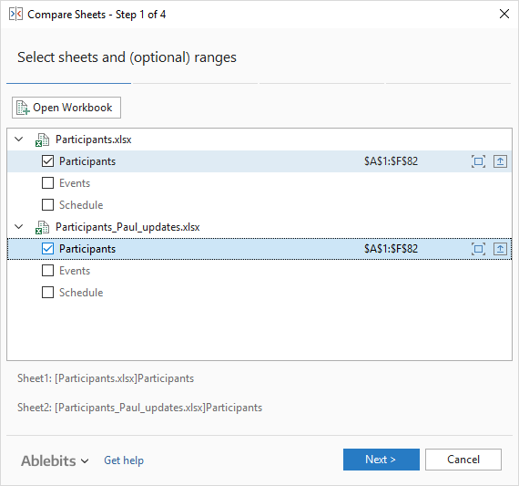519x486 pixels.
Task: Click select-range icon for Participants.xlsx Participants row
Action: 478,161
